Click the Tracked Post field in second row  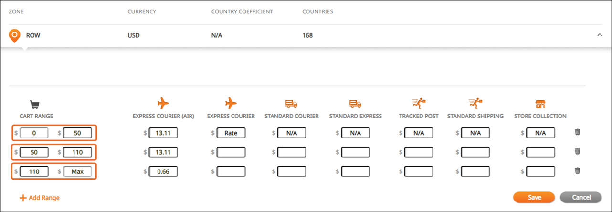click(x=419, y=152)
